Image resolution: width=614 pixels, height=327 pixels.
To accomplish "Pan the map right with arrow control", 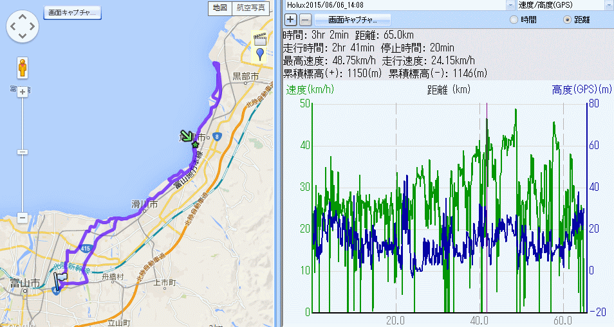I will pos(33,26).
